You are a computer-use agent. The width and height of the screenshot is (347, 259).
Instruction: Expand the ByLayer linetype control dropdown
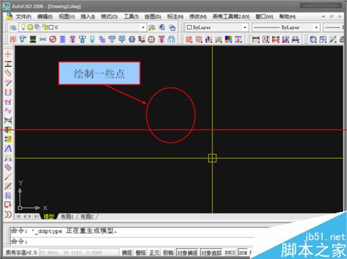316,28
